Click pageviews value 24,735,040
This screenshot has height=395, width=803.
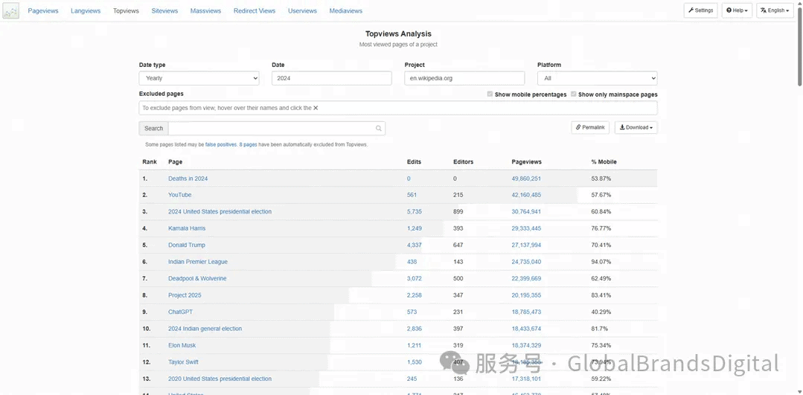[x=526, y=262]
